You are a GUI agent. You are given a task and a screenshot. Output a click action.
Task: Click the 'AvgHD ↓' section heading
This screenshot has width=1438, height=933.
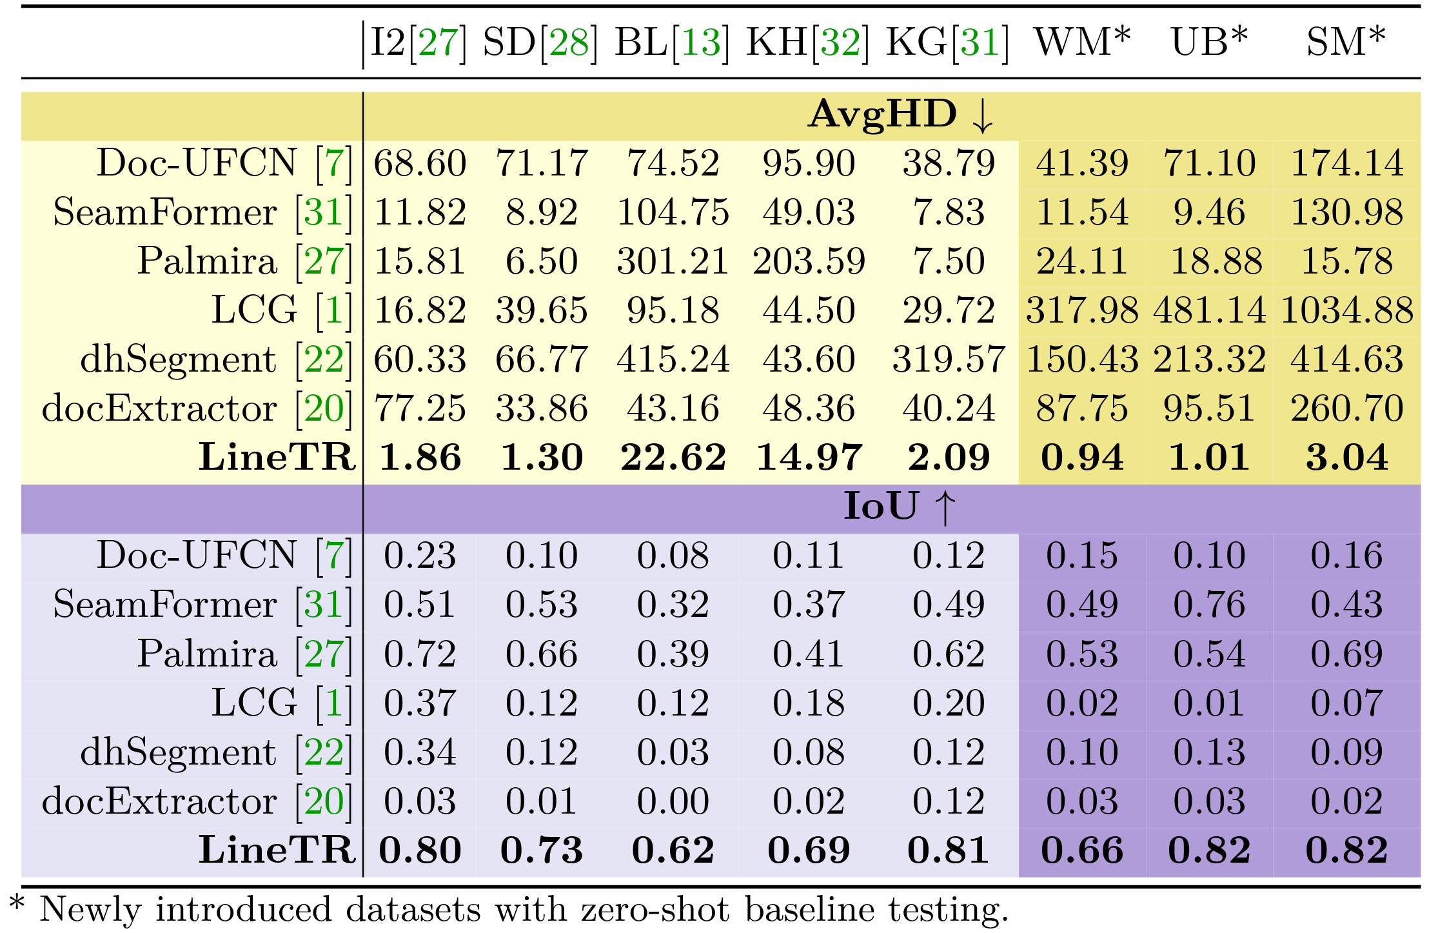click(x=901, y=115)
